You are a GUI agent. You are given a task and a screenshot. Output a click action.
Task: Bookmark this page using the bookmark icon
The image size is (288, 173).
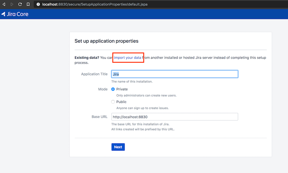(x=28, y=4)
